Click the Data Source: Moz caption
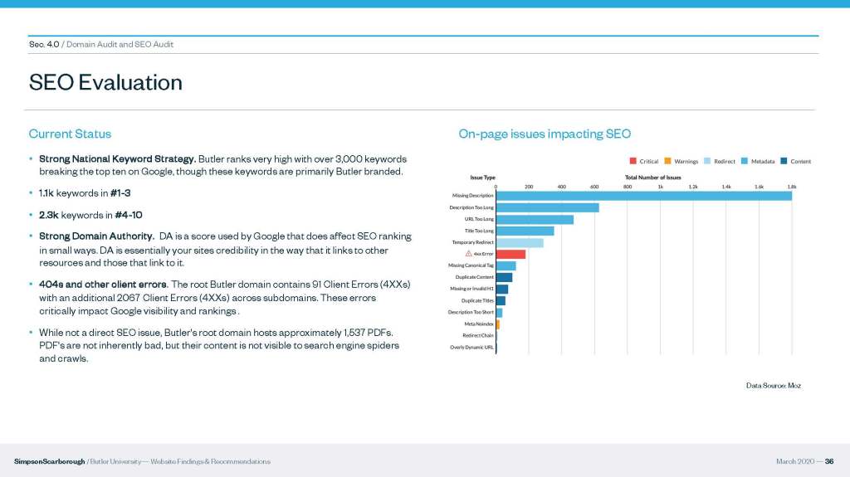 [773, 385]
